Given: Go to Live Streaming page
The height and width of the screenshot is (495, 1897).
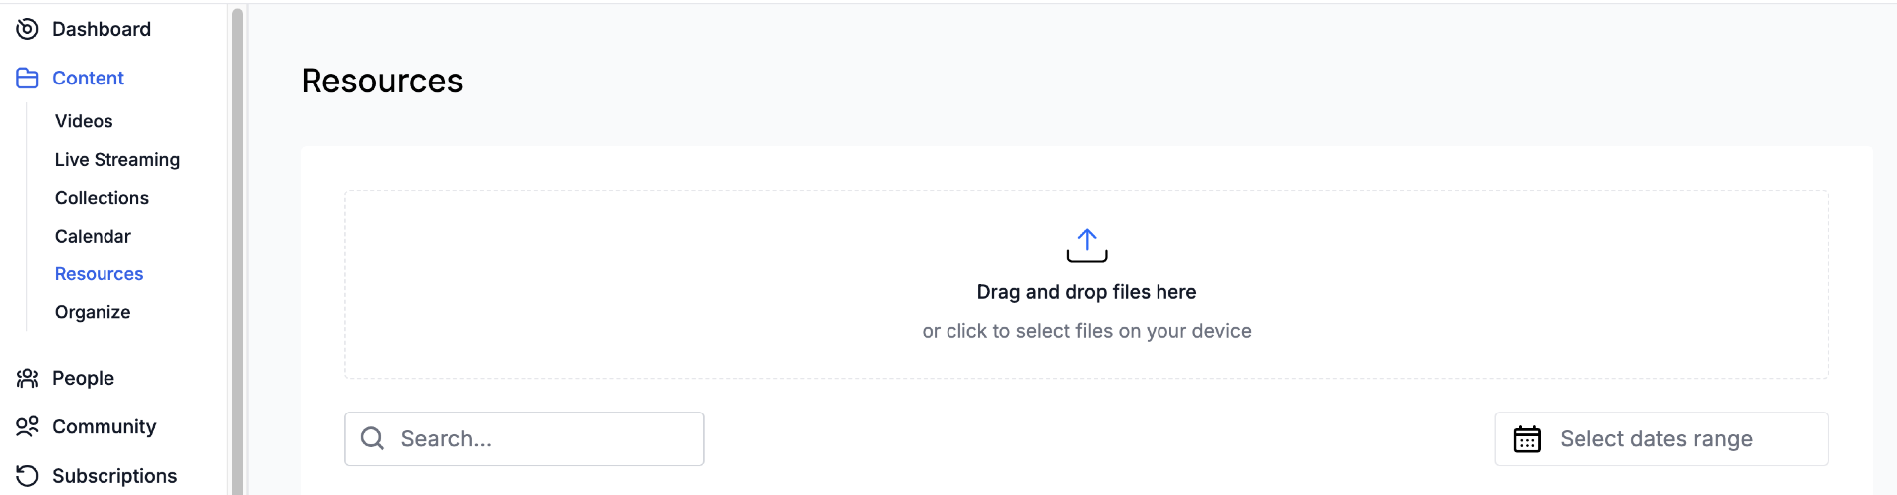Looking at the screenshot, I should tap(117, 159).
